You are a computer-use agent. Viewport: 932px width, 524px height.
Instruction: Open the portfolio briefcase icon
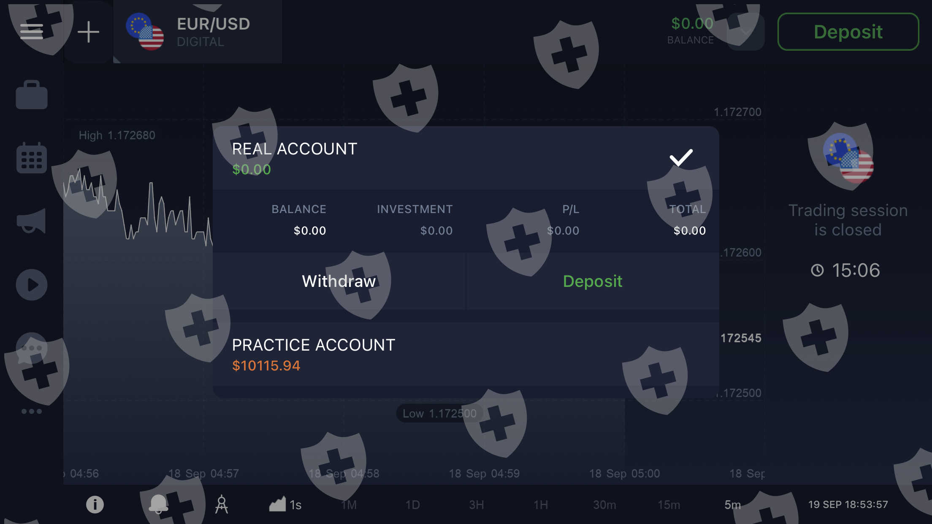[x=32, y=95]
